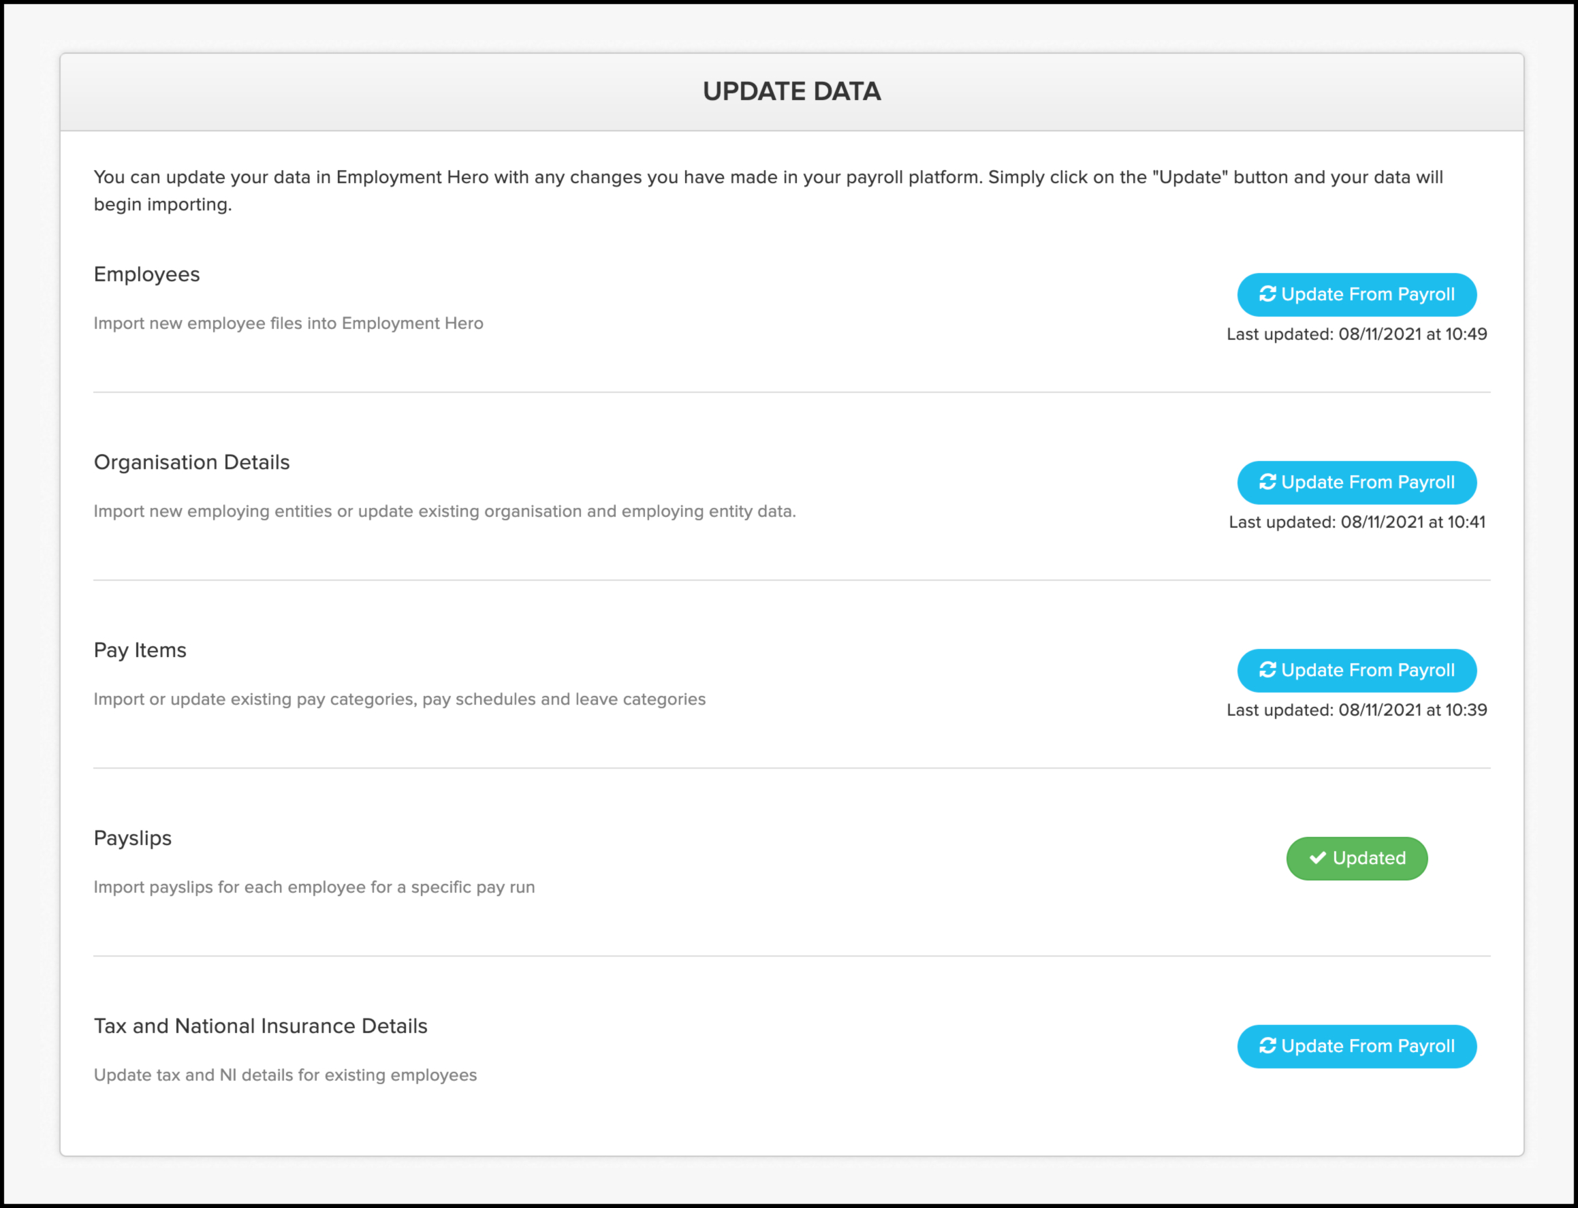Click the Organisation Details last updated 10:41 timestamp
Image resolution: width=1578 pixels, height=1208 pixels.
[x=1357, y=522]
